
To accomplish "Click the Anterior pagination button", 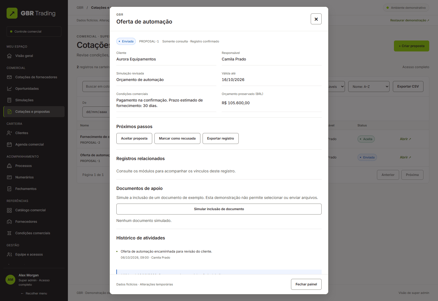I will click(x=388, y=175).
